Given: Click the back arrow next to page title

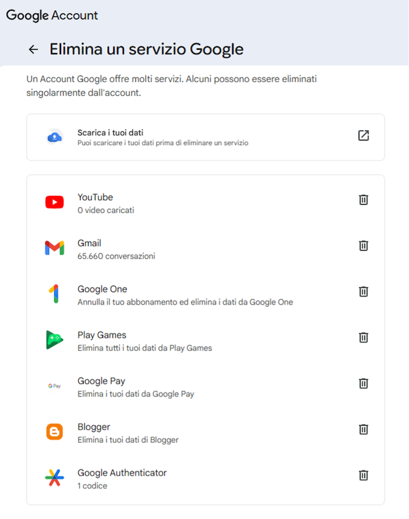Looking at the screenshot, I should click(33, 49).
